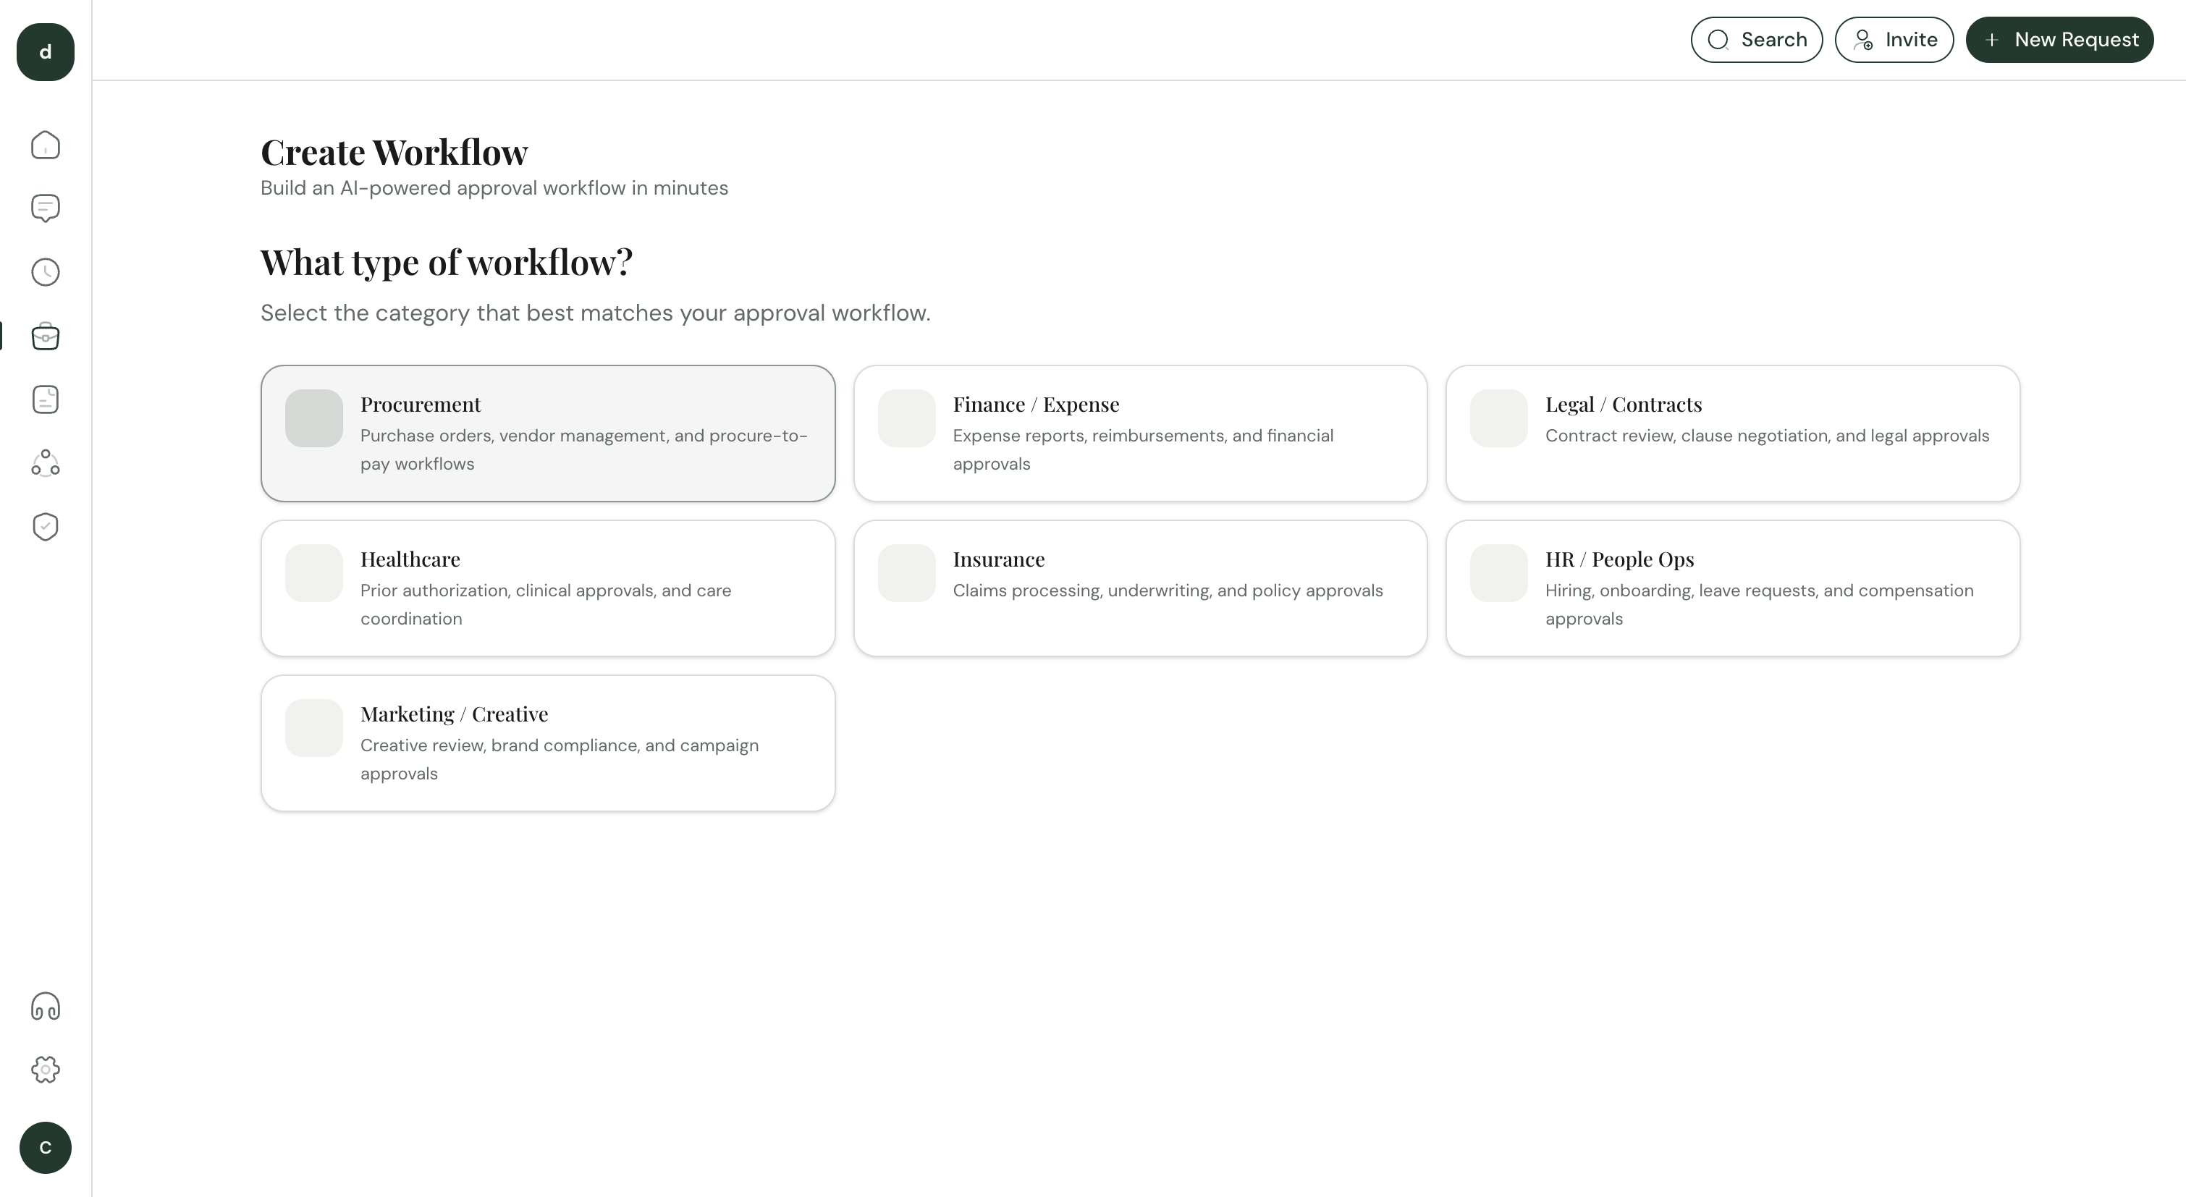Click the Search button
The width and height of the screenshot is (2186, 1197).
1756,40
